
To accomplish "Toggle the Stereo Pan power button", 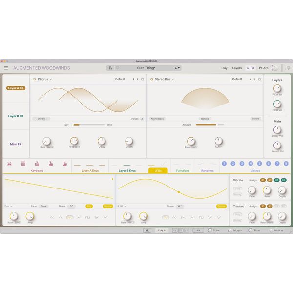I will (x=151, y=79).
